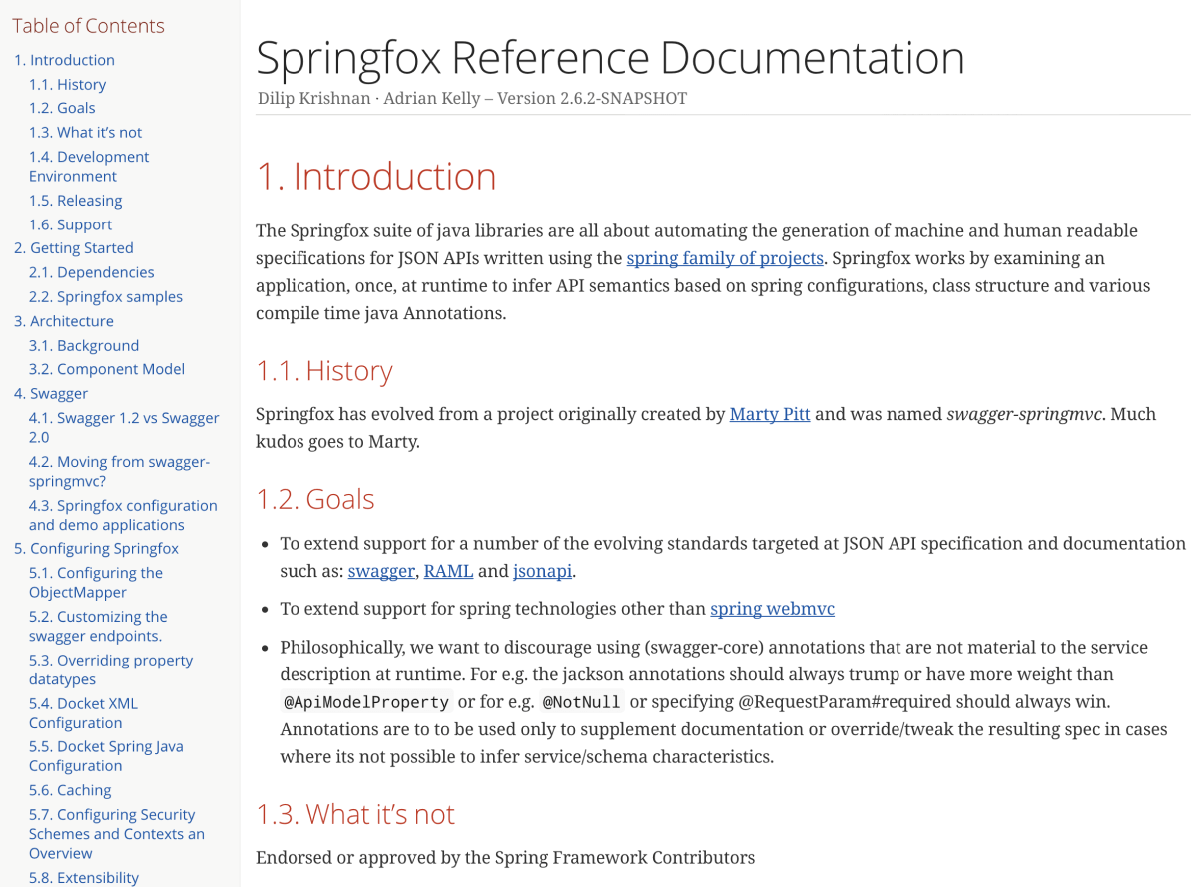Jump to 5.4. Docket XML Configuration
Screen dimensions: 1198x888
83,713
